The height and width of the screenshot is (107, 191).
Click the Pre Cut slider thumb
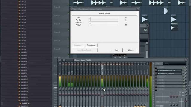pos(90,20)
